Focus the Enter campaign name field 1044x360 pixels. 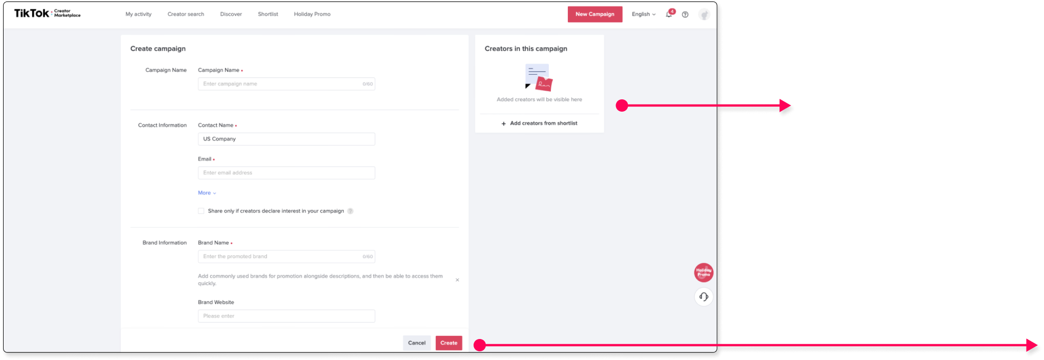click(x=279, y=84)
